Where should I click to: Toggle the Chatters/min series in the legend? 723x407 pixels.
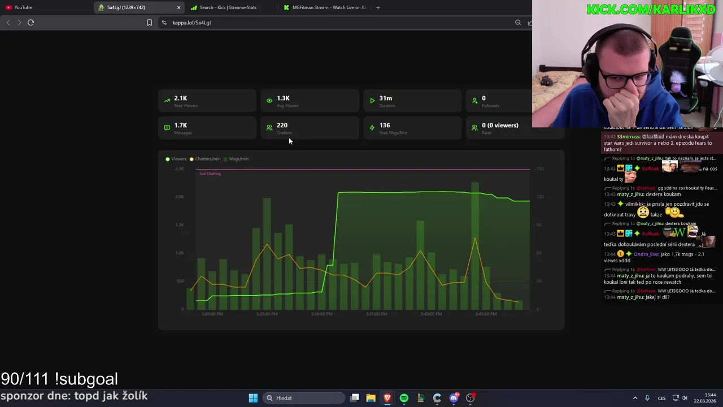pyautogui.click(x=205, y=159)
